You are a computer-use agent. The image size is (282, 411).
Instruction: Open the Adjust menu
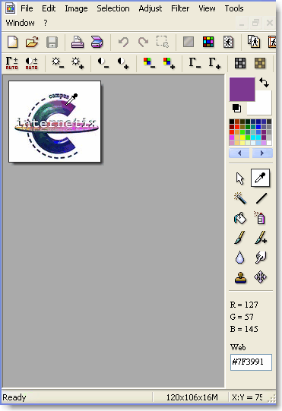151,8
